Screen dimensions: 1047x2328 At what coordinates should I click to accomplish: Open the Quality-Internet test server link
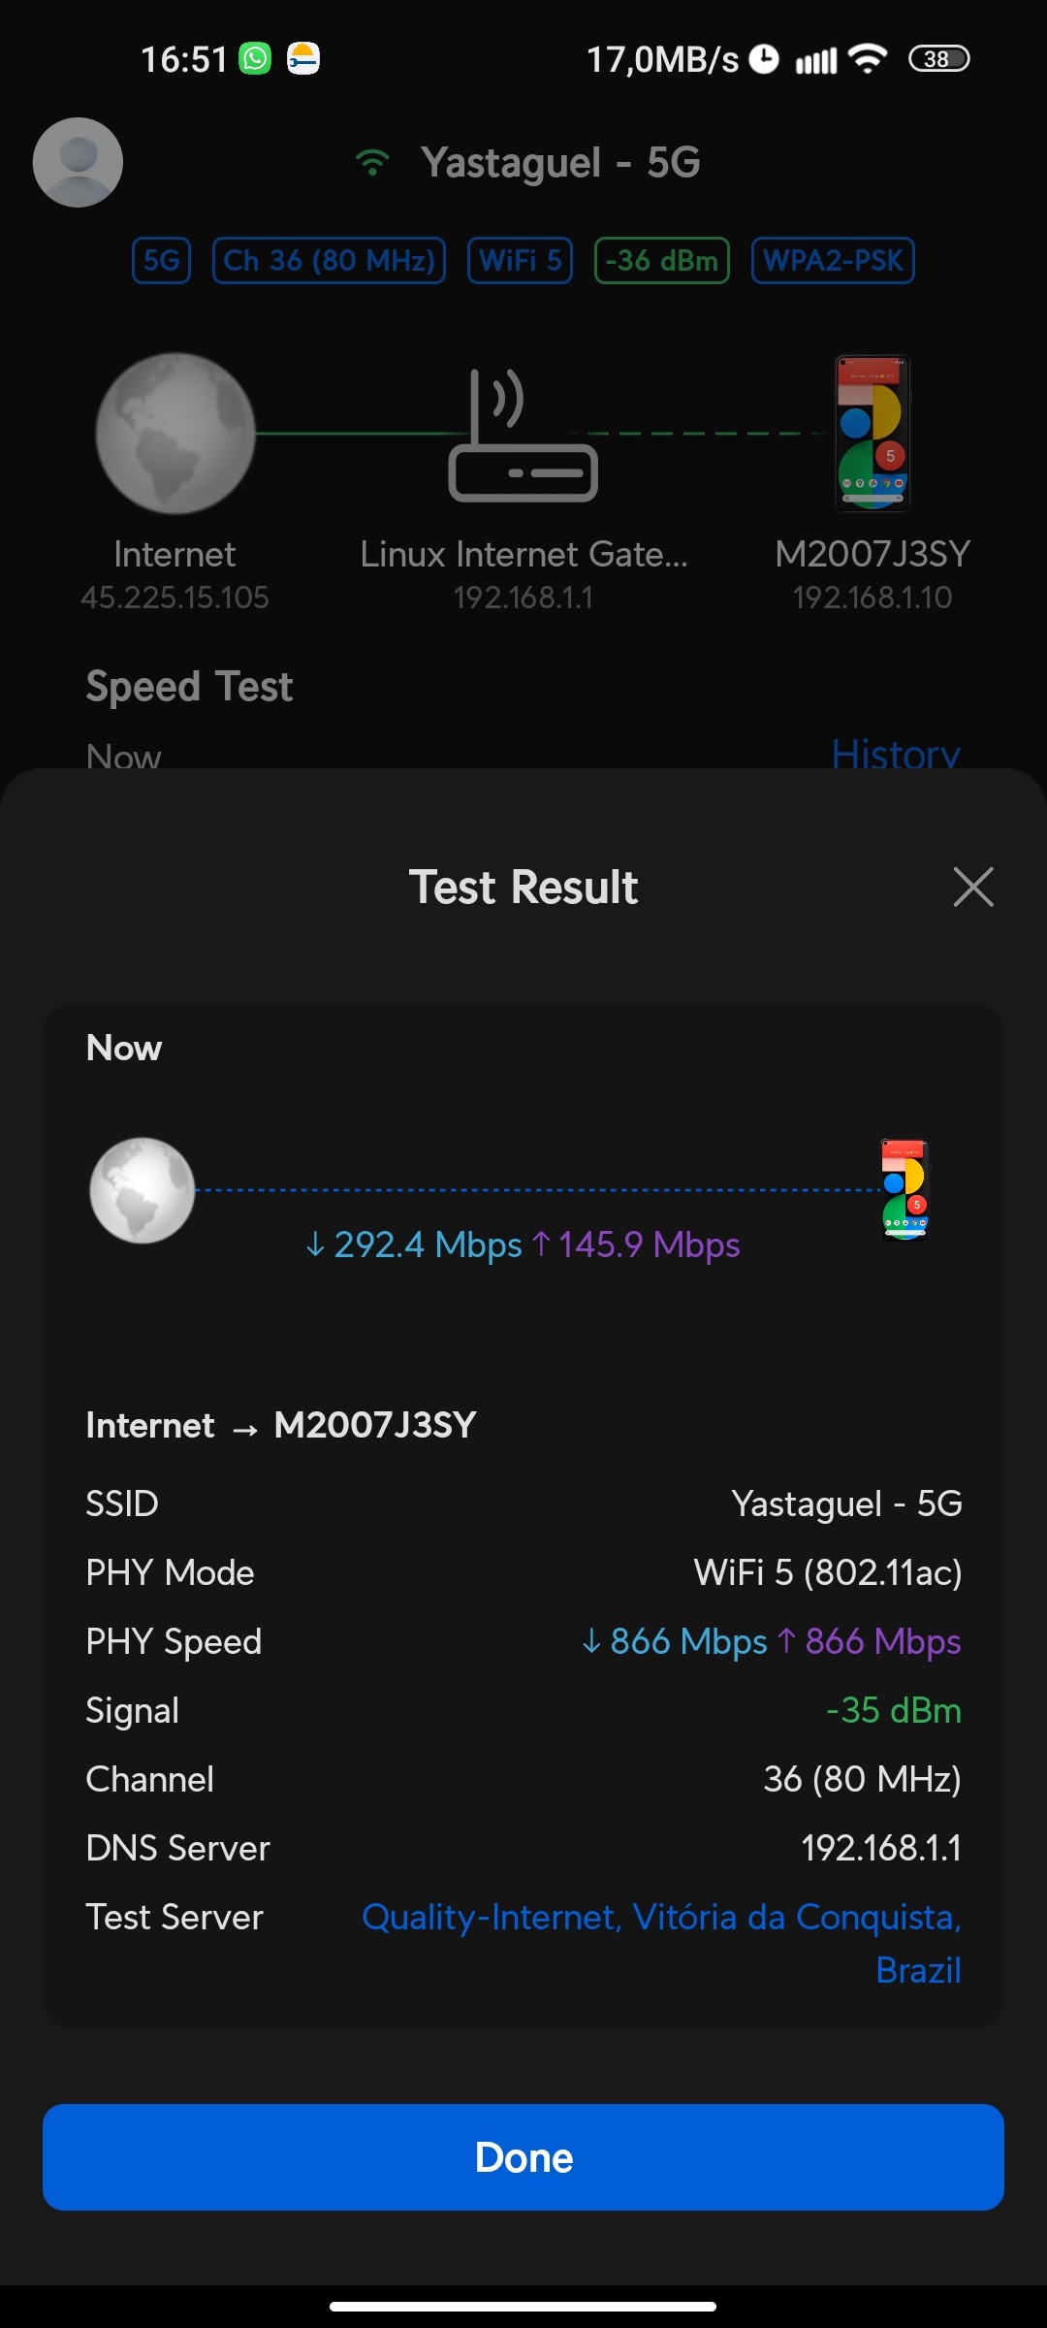tap(661, 1918)
